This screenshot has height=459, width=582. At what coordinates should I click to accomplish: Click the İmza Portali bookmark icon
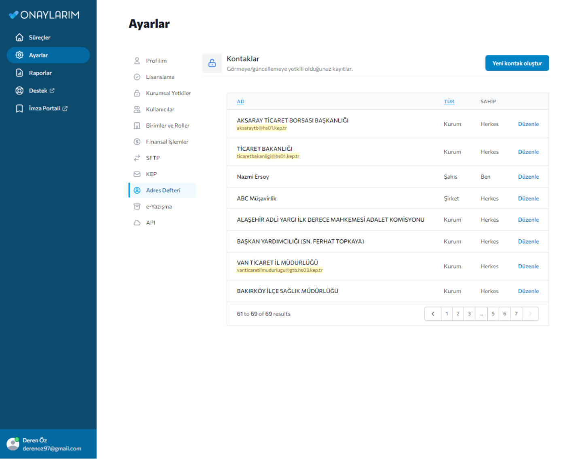pyautogui.click(x=19, y=109)
